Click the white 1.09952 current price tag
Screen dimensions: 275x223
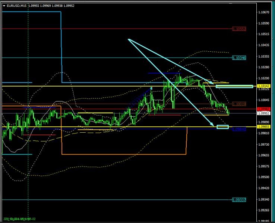[x=263, y=113]
